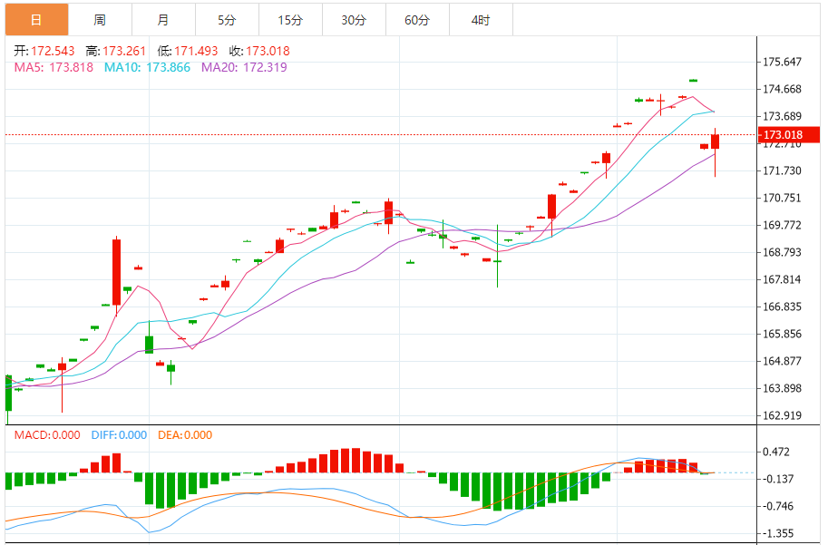Screen dimensions: 828x545
Task: Open the 4时 timeframe tab
Action: (481, 20)
